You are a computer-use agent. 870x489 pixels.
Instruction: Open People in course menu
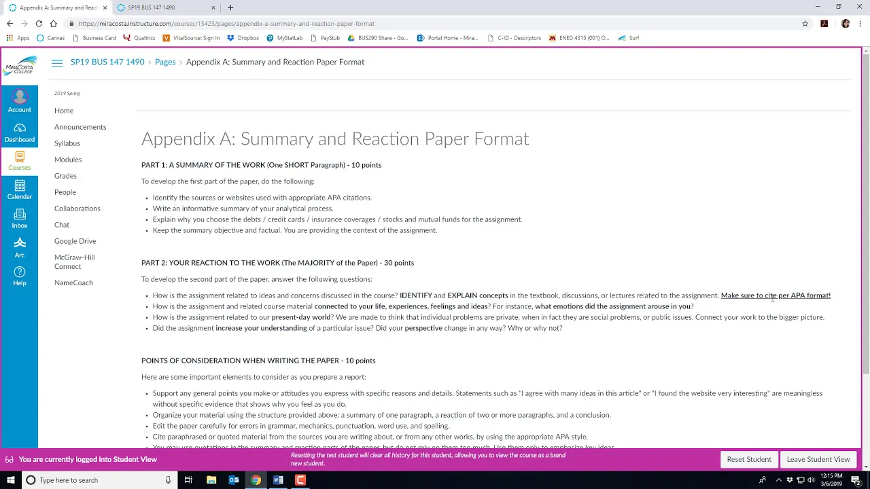pyautogui.click(x=65, y=192)
